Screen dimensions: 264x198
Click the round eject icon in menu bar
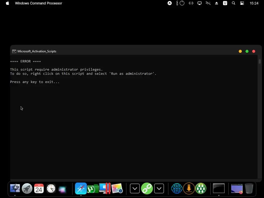pos(170,3)
